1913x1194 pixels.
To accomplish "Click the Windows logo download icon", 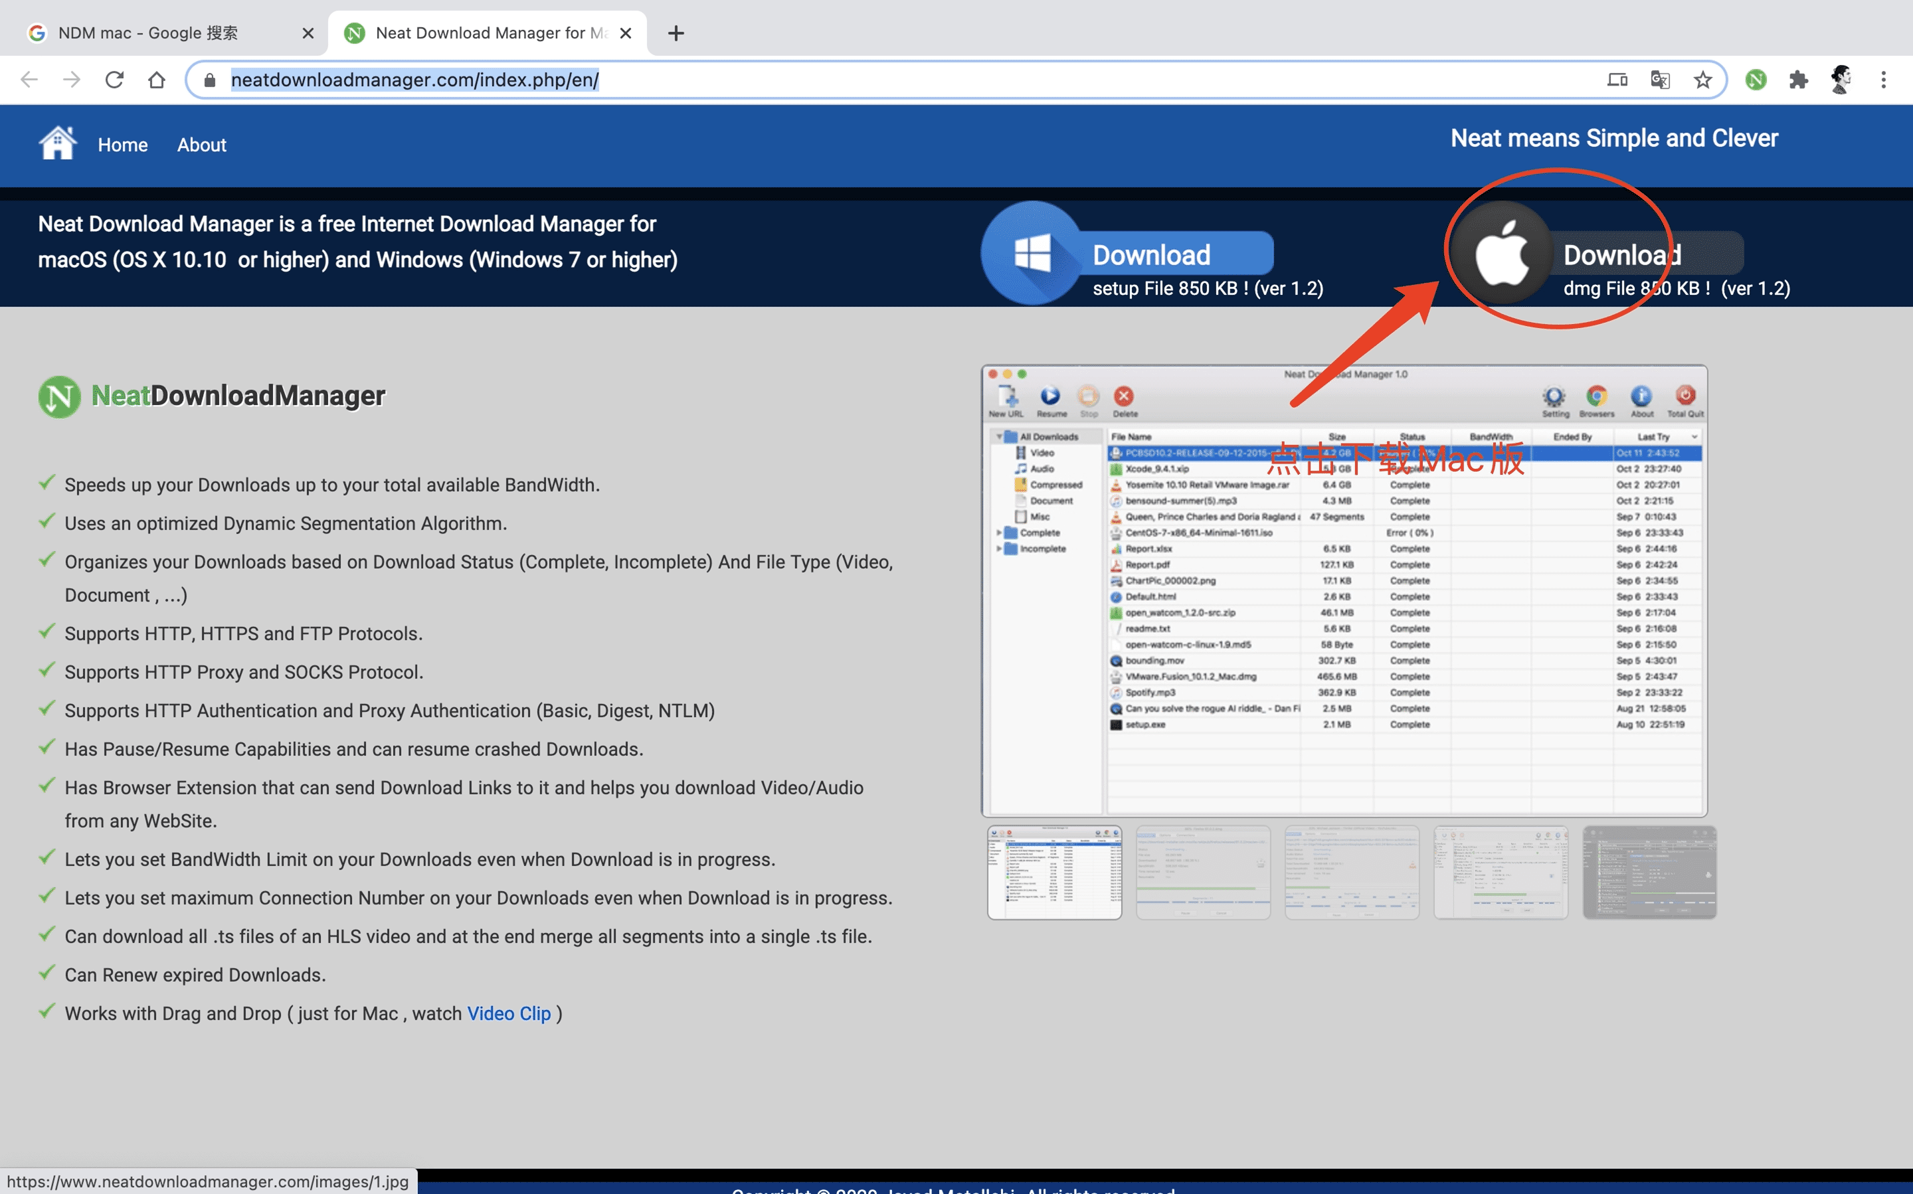I will point(1032,253).
